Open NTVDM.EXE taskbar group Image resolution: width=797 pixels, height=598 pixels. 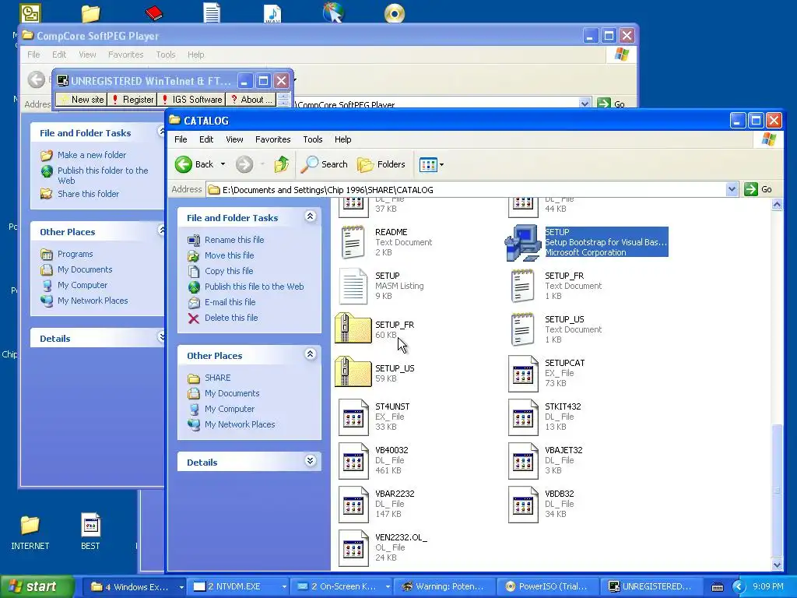point(240,586)
